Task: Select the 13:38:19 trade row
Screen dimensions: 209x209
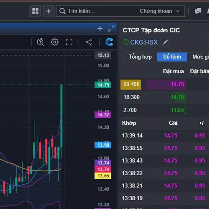Action: point(164,198)
